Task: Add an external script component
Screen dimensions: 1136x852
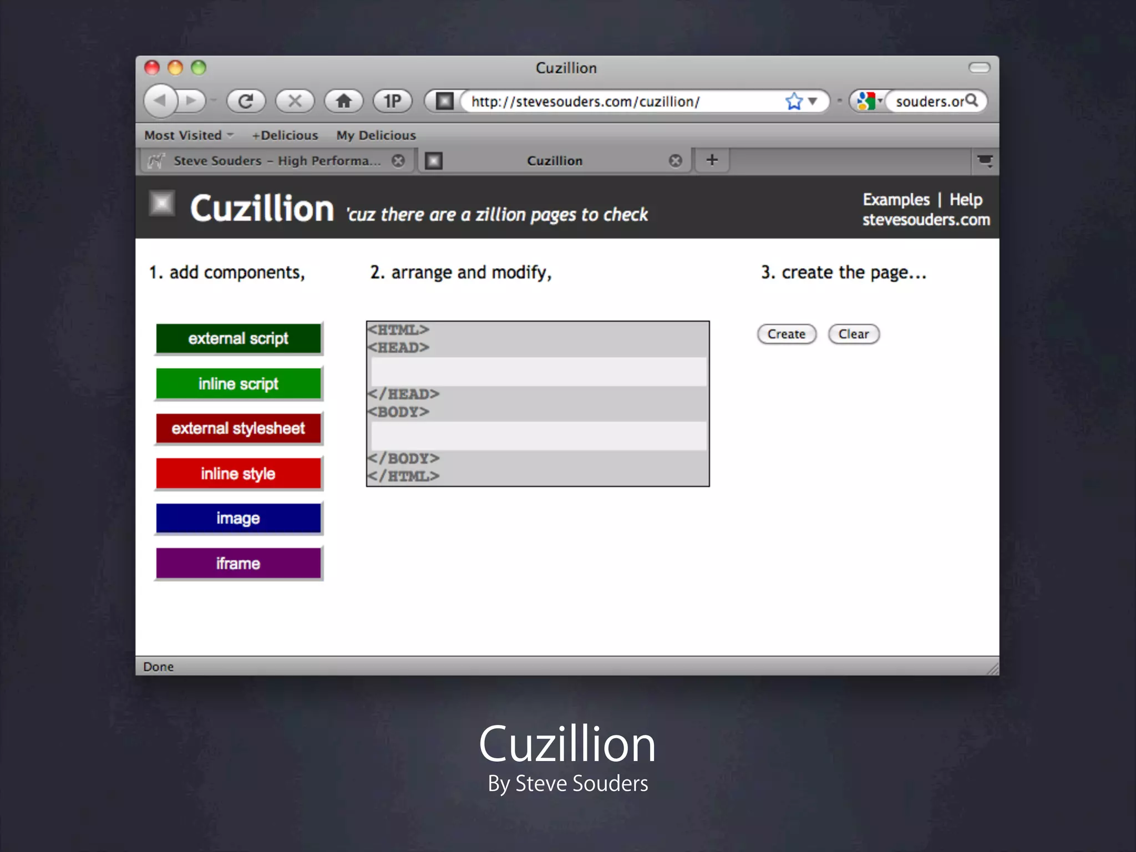Action: (x=239, y=338)
